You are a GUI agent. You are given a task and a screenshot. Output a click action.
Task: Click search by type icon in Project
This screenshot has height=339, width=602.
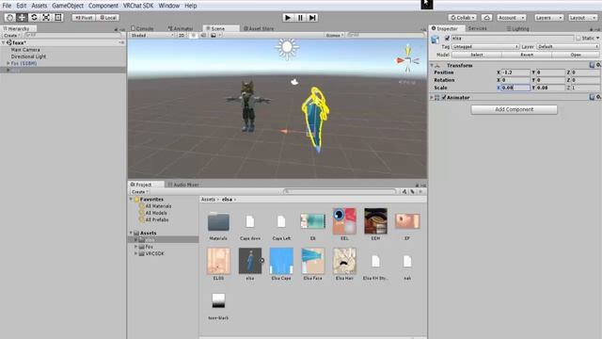tap(404, 191)
